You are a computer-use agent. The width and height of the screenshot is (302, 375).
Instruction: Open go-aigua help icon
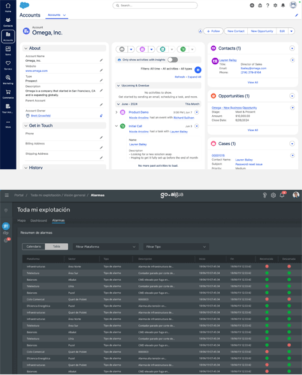point(264,195)
